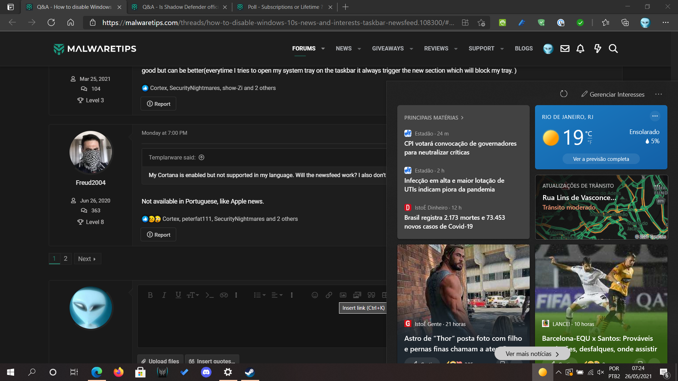
Task: Open forum search magnifier icon
Action: pos(613,49)
